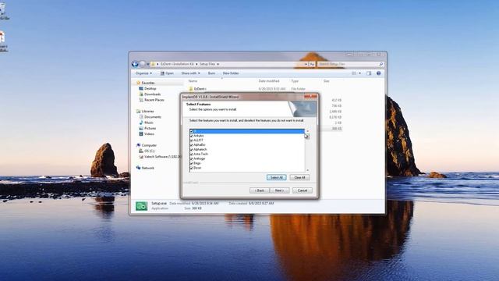Toggle the preview pane icon
Screen dimensions: 499x281
click(x=369, y=73)
